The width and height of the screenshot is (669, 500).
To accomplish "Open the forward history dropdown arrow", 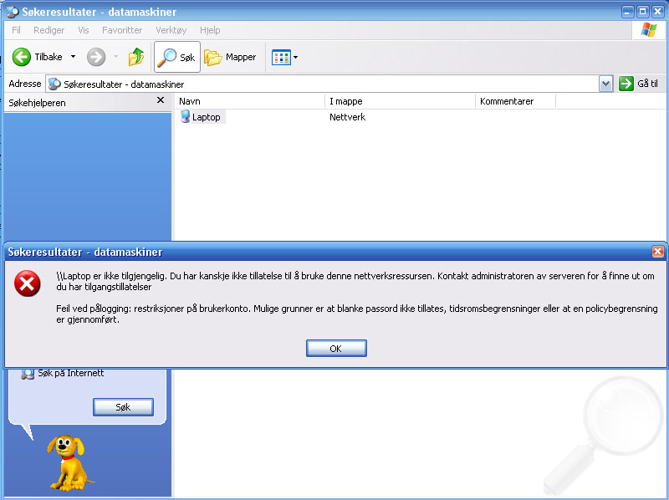I will click(115, 57).
